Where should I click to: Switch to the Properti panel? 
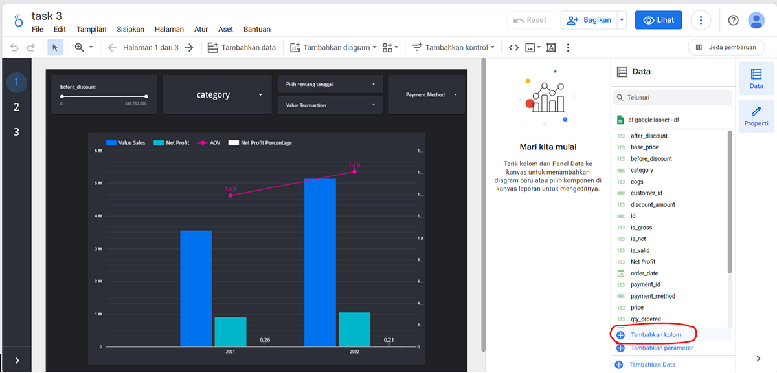pyautogui.click(x=756, y=116)
